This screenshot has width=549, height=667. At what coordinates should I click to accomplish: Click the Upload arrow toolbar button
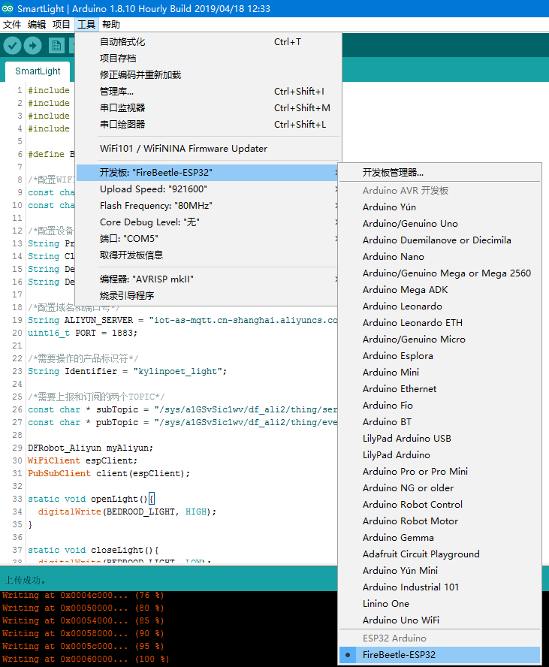(x=33, y=45)
